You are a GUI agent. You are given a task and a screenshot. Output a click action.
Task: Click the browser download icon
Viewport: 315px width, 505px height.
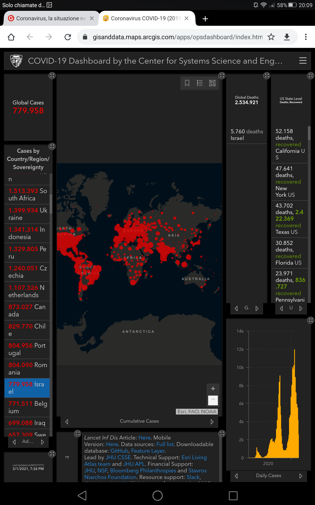pos(287,37)
